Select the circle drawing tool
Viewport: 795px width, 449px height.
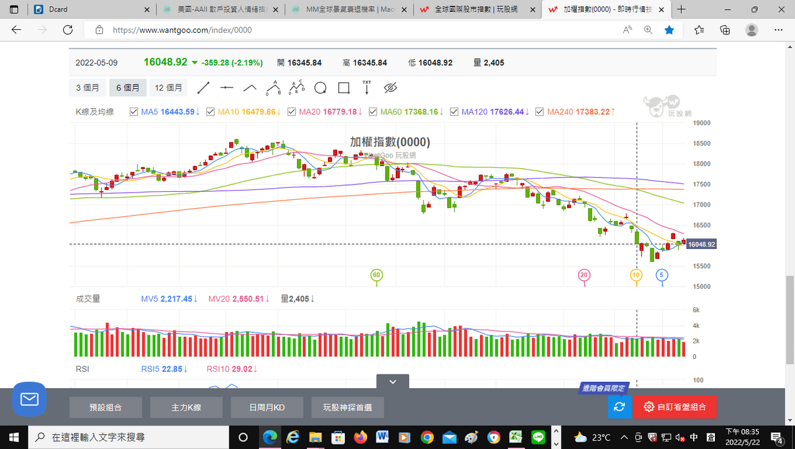(320, 88)
